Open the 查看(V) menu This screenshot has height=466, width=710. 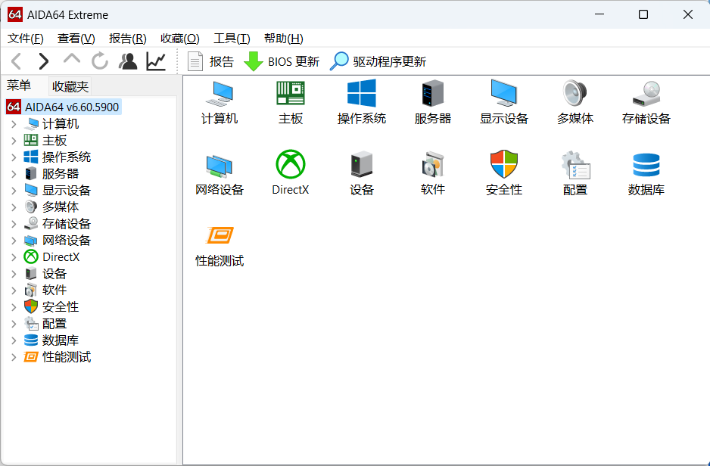coord(76,39)
